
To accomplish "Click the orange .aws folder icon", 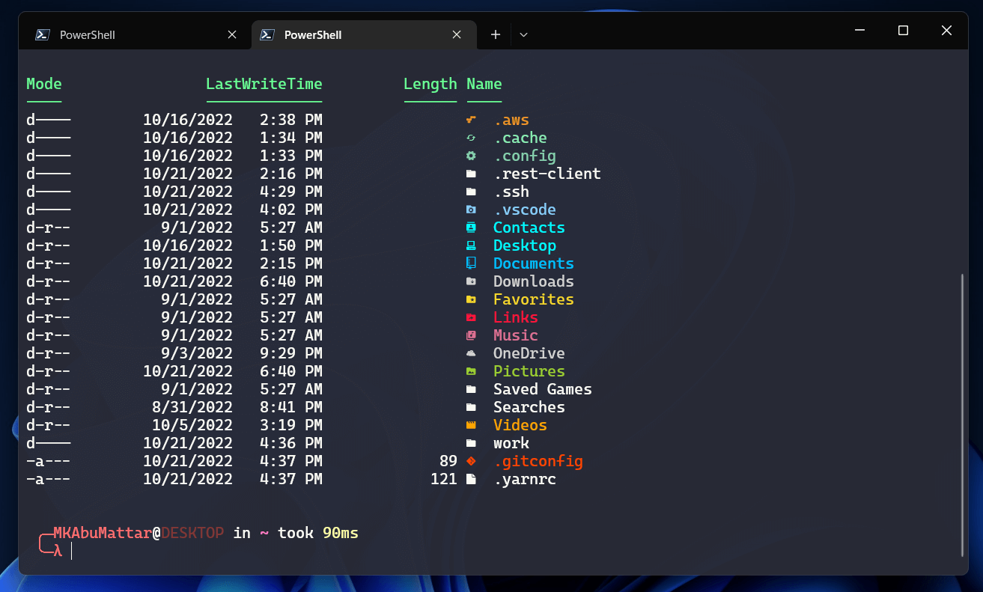I will [471, 120].
